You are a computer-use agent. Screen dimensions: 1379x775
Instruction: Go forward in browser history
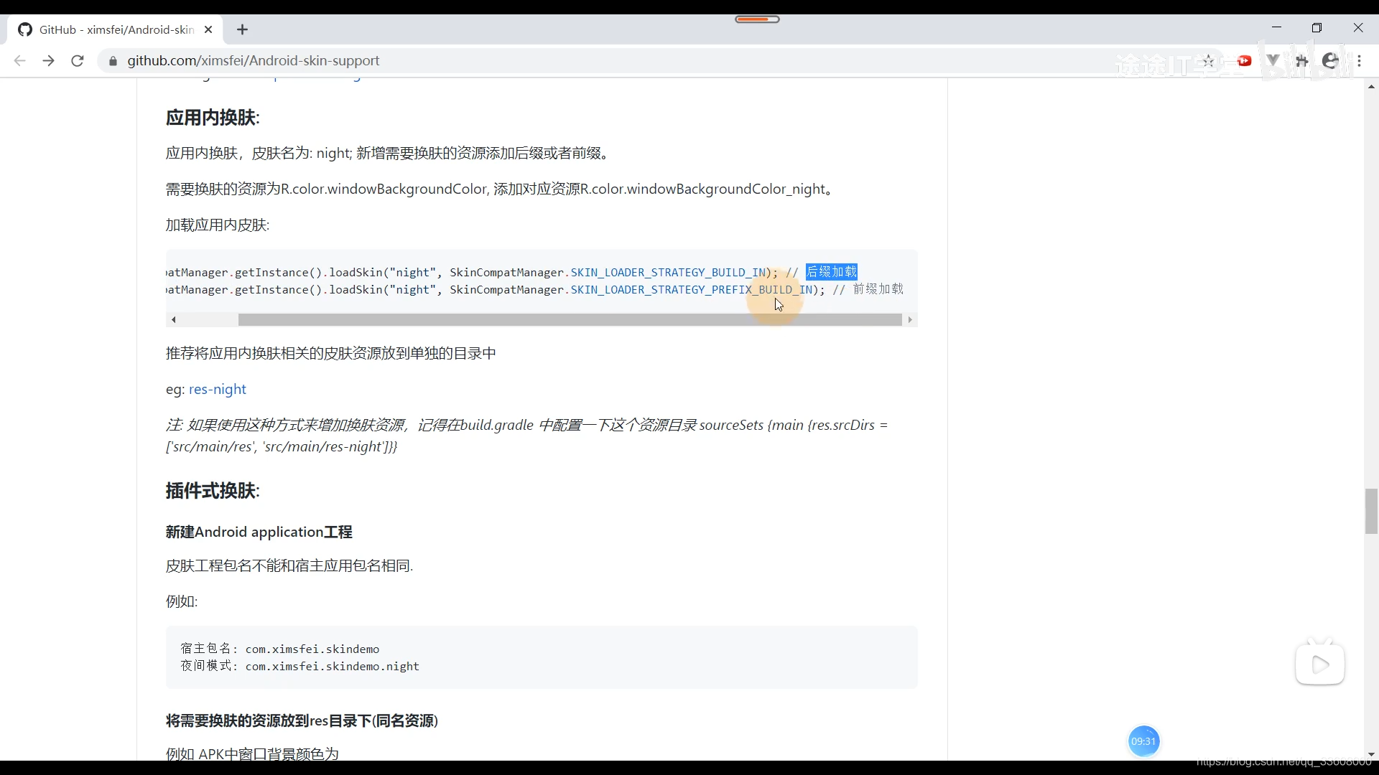pyautogui.click(x=49, y=61)
